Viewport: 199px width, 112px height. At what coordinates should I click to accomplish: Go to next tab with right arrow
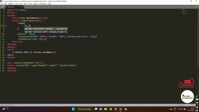pos(3,7)
